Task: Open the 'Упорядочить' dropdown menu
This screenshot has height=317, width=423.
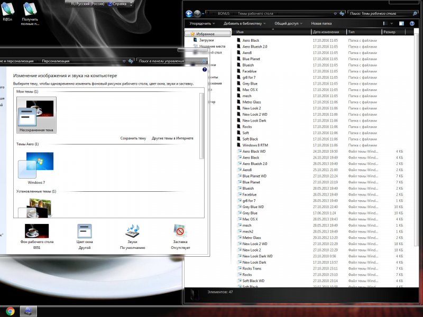Action: 202,23
